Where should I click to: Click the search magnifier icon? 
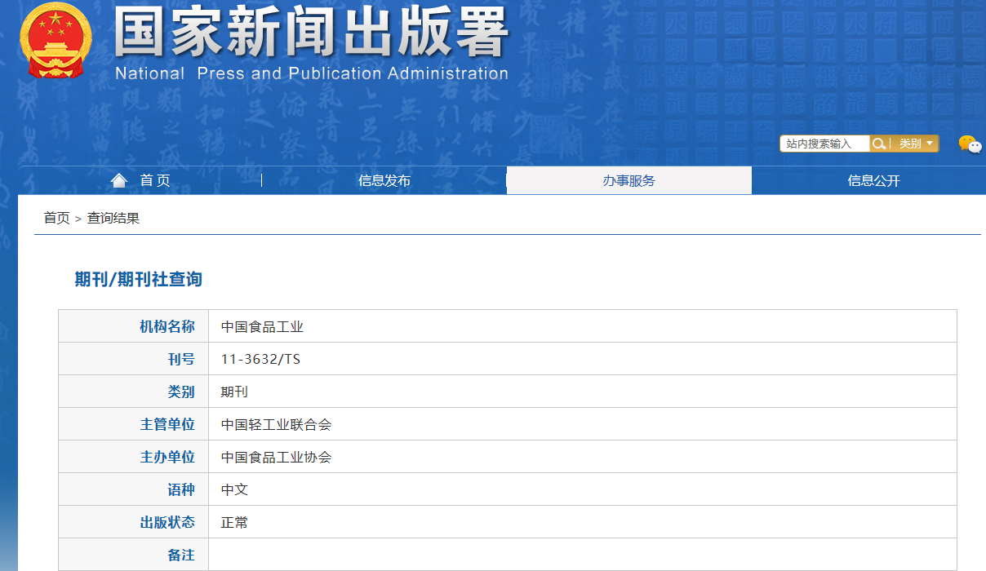click(x=879, y=144)
